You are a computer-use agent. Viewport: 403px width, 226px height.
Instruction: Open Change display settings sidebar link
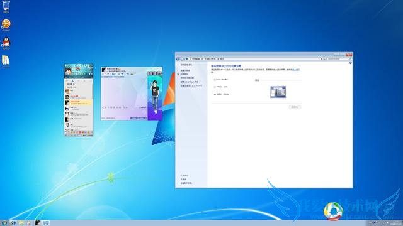pyautogui.click(x=187, y=78)
